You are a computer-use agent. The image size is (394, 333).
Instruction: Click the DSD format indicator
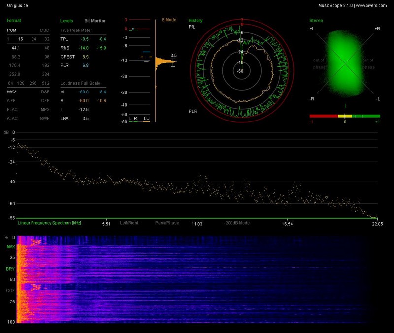pos(45,30)
